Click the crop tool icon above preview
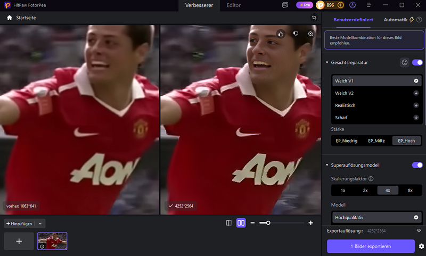 pyautogui.click(x=314, y=18)
